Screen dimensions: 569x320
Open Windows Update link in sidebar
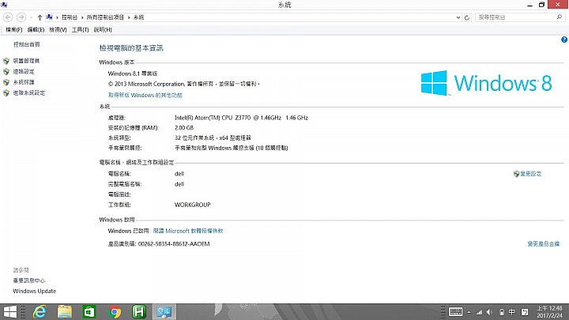coord(35,291)
